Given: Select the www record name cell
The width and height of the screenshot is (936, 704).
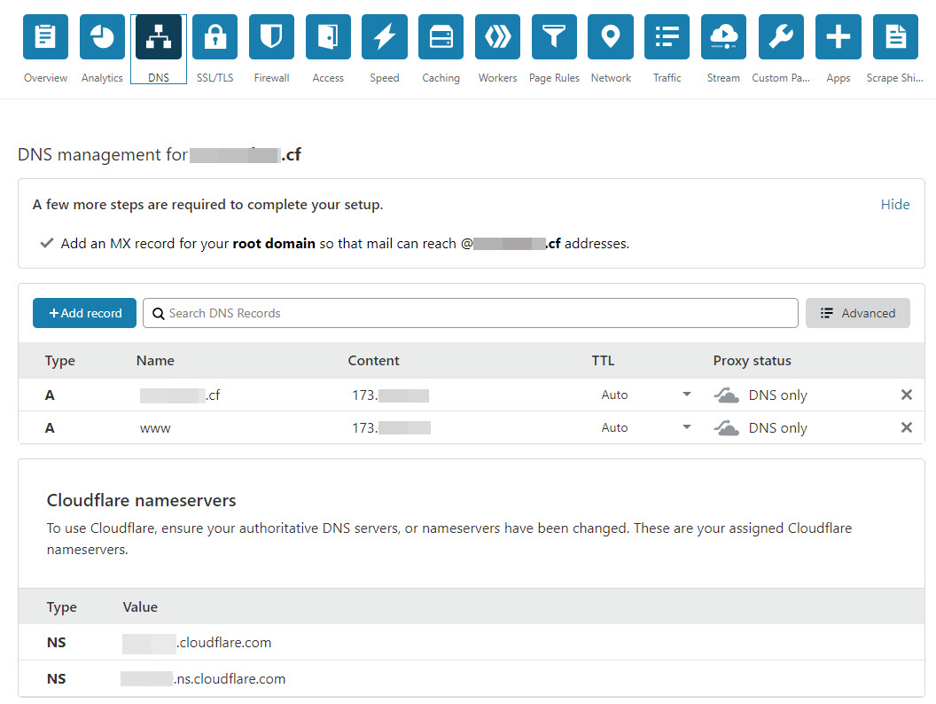Looking at the screenshot, I should point(155,428).
